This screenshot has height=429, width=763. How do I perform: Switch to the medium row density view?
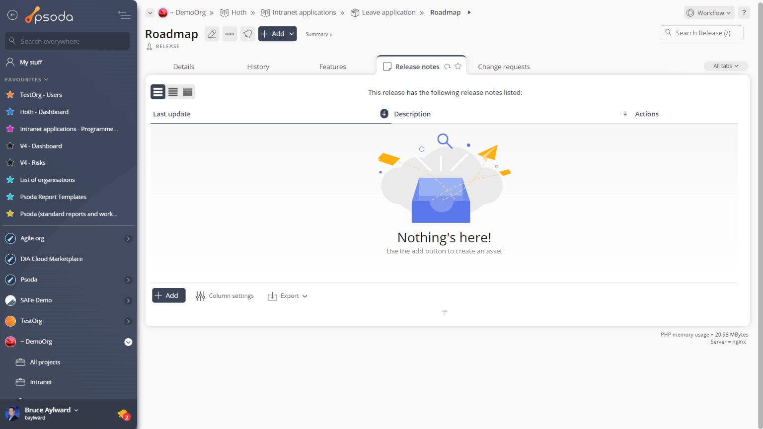coord(173,92)
